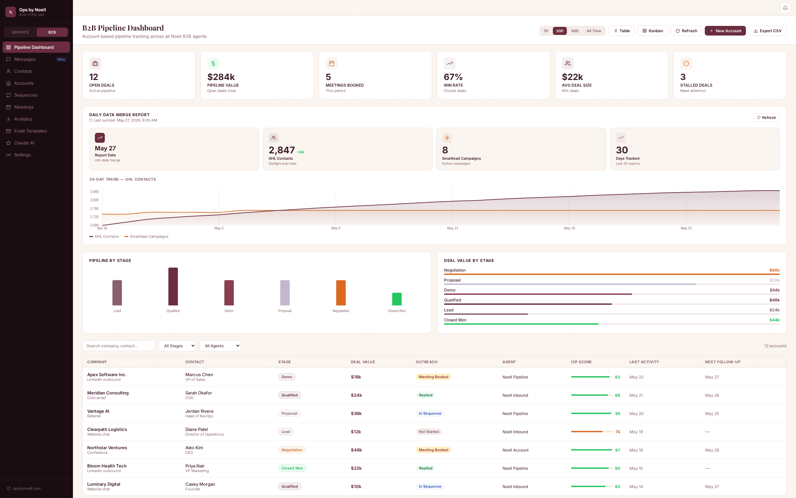
Task: Click the Report Date trend icon
Action: click(100, 138)
